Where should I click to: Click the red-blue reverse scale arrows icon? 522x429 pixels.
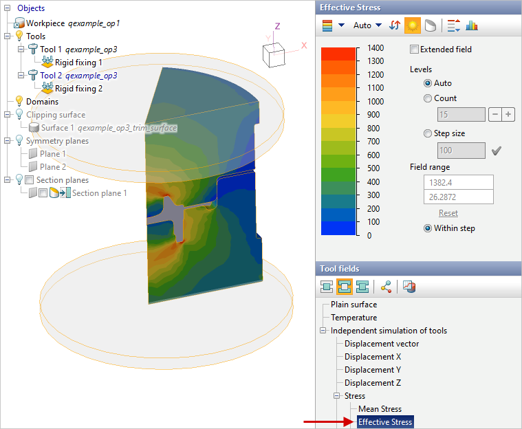395,25
